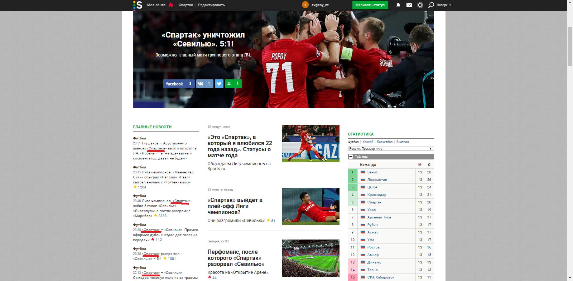Open the notifications bell icon
The image size is (573, 281).
398,5
